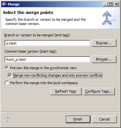Maximize the Merge dialog window
121x128 pixels.
[x=111, y=4]
